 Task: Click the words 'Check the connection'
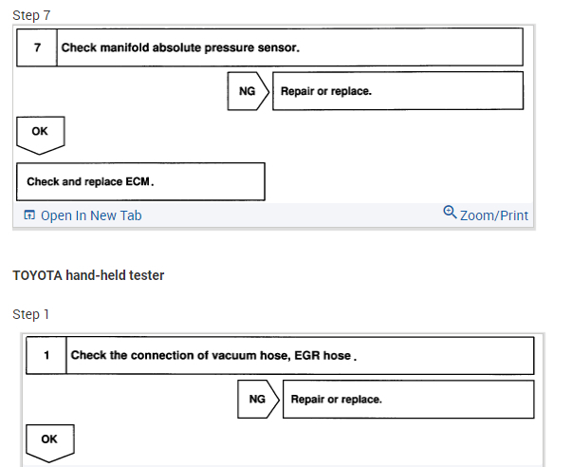click(127, 356)
